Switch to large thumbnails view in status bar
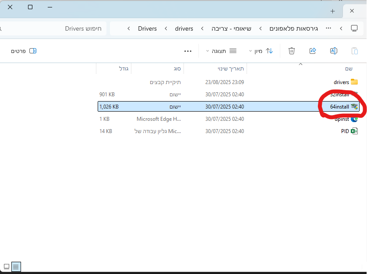The height and width of the screenshot is (274, 367). [x=7, y=266]
